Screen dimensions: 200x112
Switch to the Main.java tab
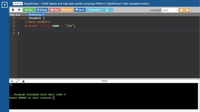coord(15,15)
